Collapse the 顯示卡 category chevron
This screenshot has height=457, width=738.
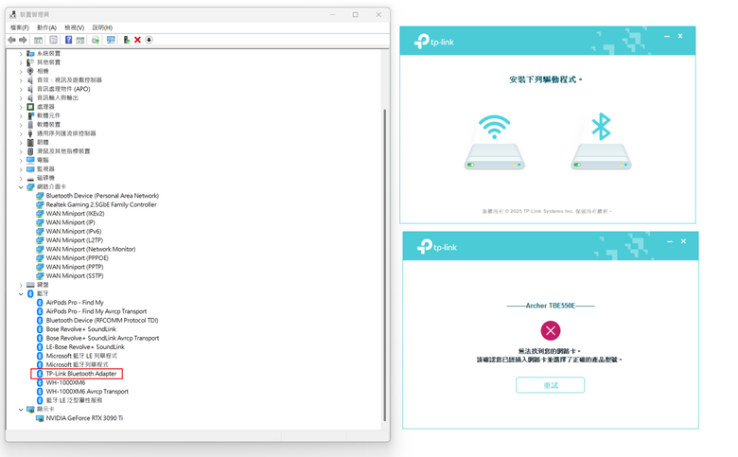coord(21,410)
